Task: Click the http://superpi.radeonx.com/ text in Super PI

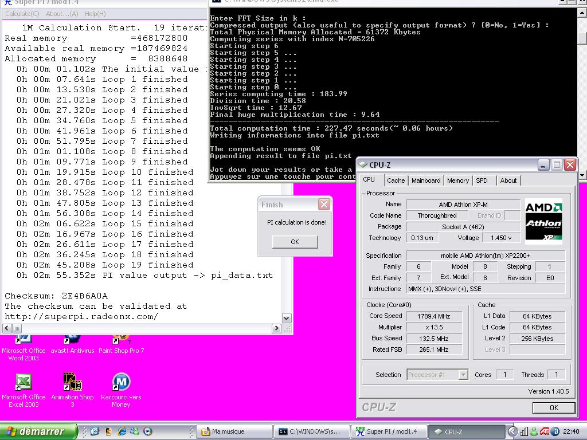Action: (81, 316)
